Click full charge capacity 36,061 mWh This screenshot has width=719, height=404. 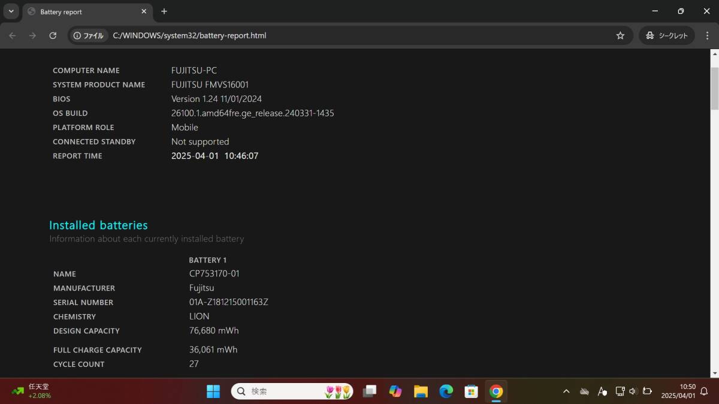[213, 349]
